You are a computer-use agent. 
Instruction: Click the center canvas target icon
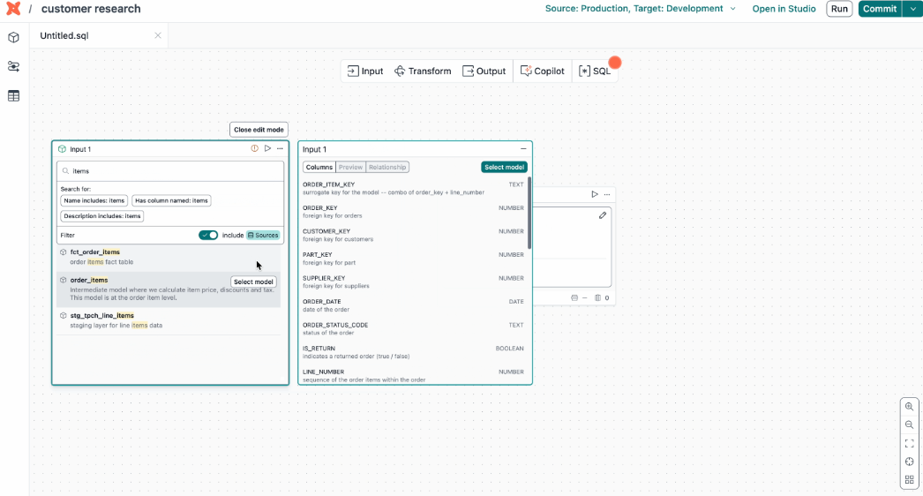910,462
